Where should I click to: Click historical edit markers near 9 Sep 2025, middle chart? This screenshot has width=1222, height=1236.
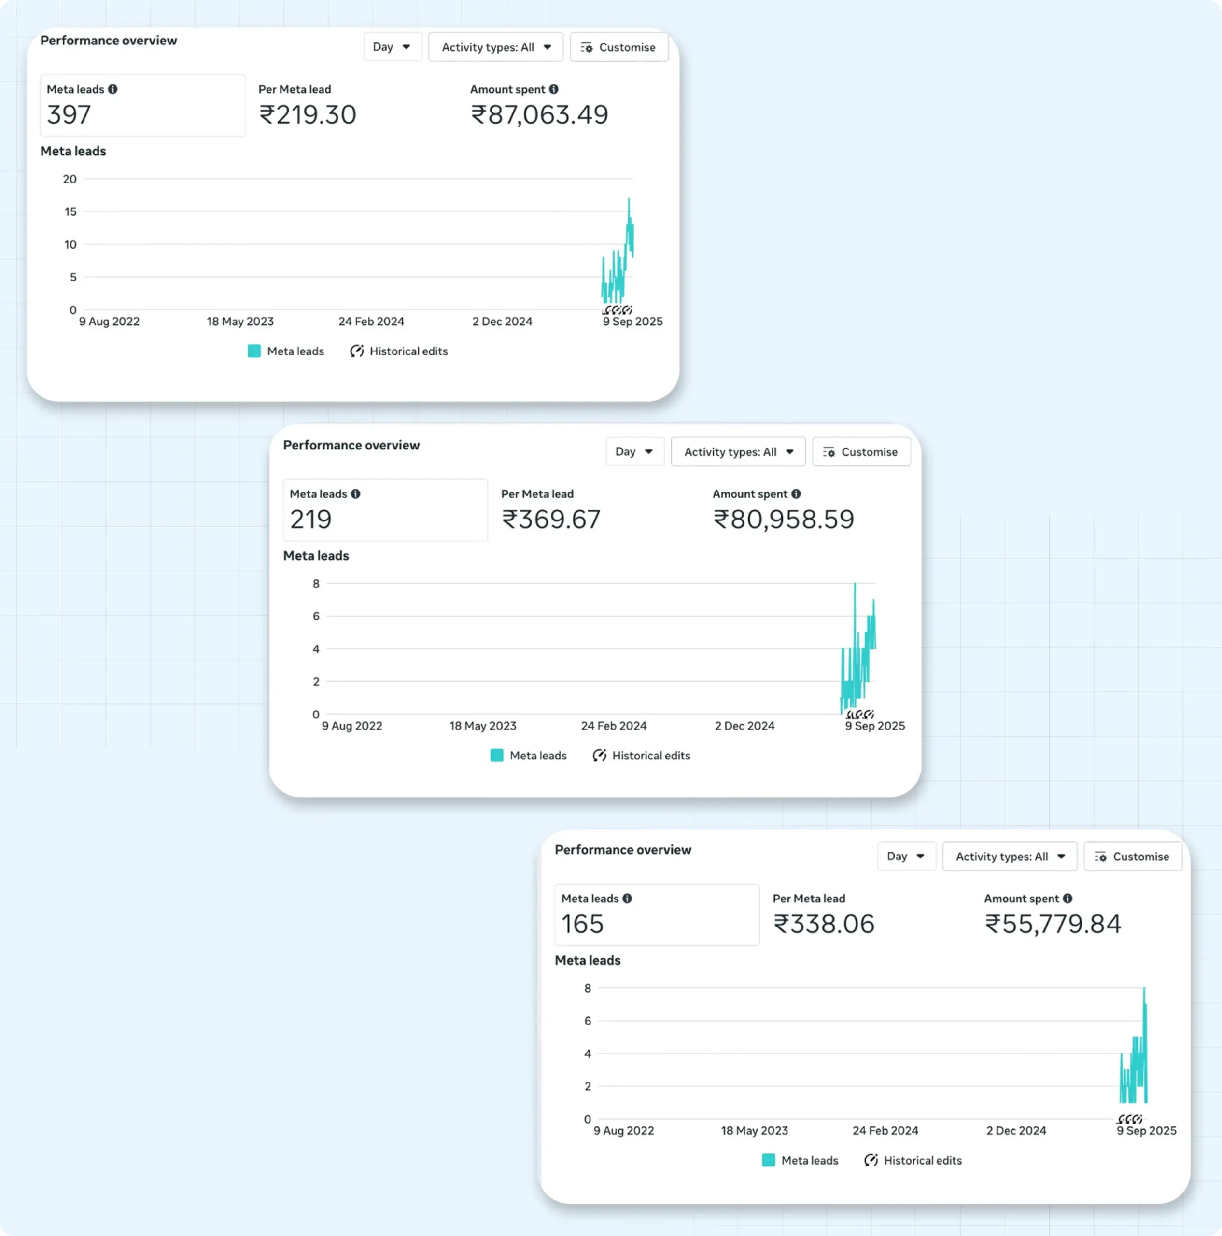coord(859,714)
